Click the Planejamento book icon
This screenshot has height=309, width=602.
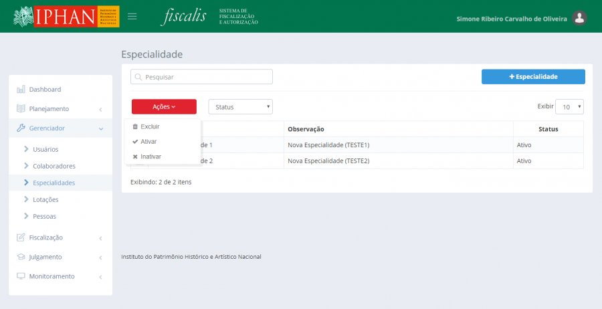[x=21, y=109]
